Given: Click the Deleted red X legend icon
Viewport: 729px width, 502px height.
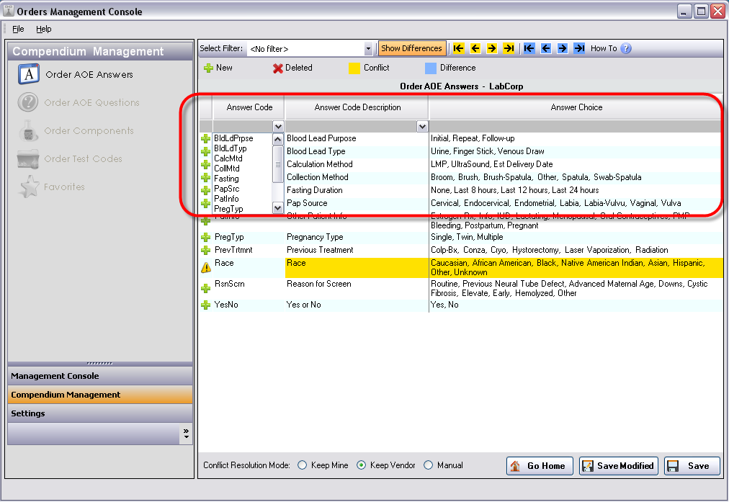Looking at the screenshot, I should click(x=278, y=68).
